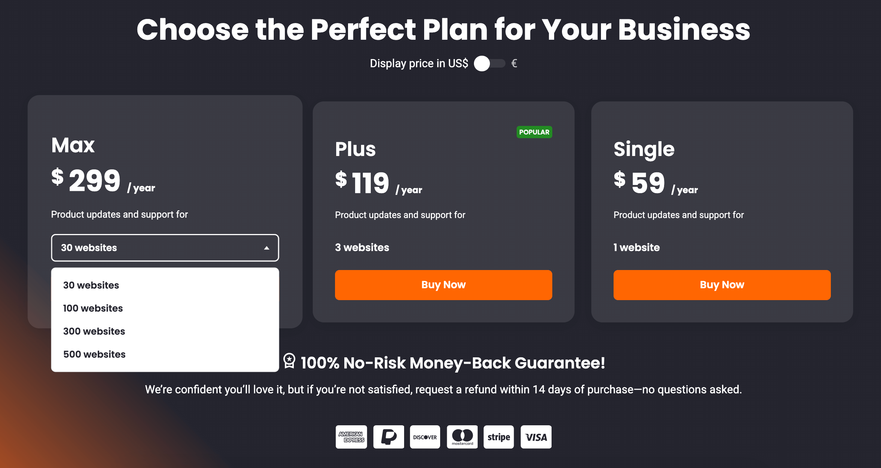Screen dimensions: 881x468
Task: Click the green POPULAR badge
Action: pos(534,132)
